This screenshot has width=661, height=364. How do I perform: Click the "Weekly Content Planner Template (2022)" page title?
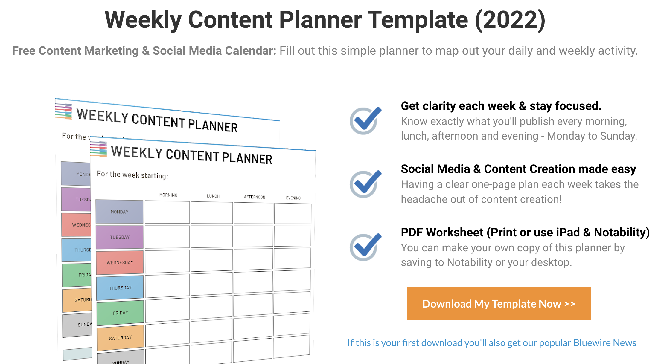[325, 20]
